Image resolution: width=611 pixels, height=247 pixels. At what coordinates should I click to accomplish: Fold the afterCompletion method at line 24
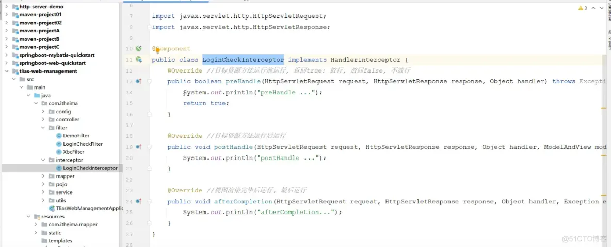[149, 201]
